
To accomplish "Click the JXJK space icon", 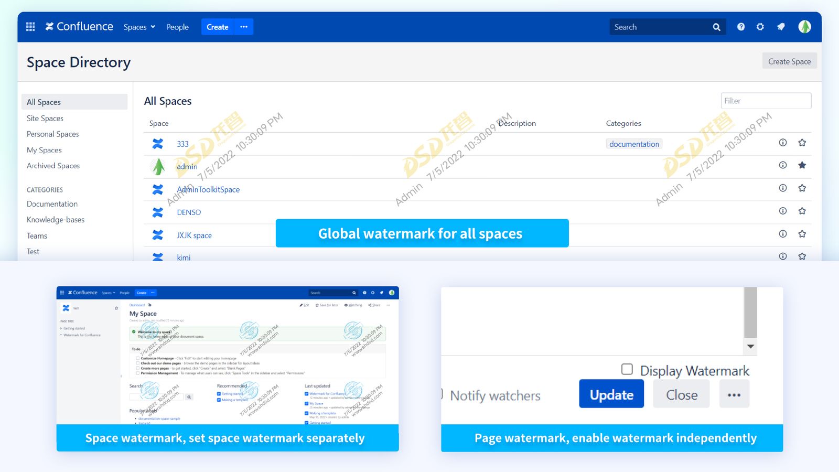I will (x=158, y=235).
